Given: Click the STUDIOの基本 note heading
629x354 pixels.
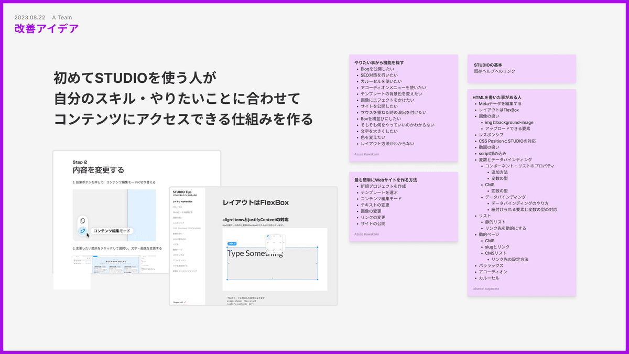Looking at the screenshot, I should click(x=488, y=65).
